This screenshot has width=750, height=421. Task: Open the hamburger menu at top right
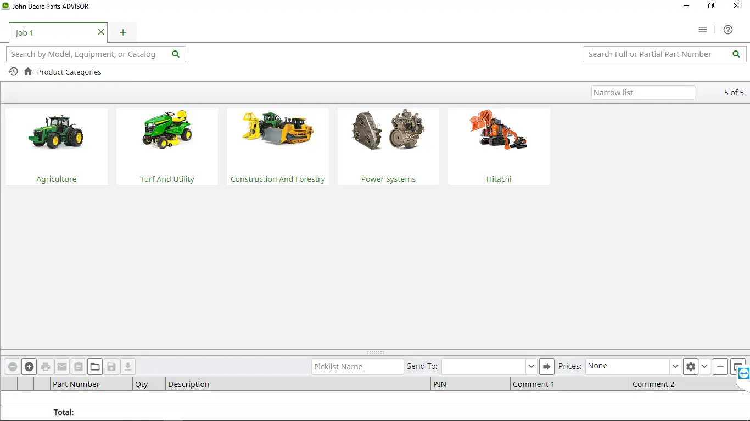(x=703, y=30)
